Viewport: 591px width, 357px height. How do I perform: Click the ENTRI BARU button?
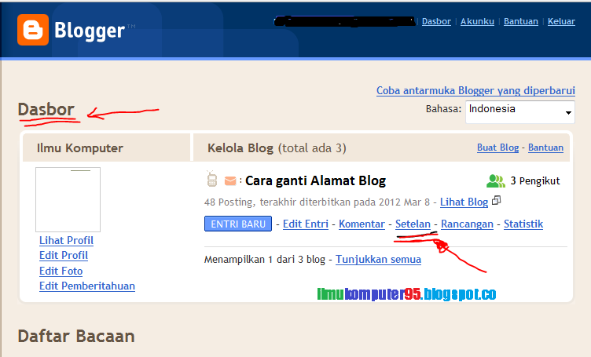point(238,224)
